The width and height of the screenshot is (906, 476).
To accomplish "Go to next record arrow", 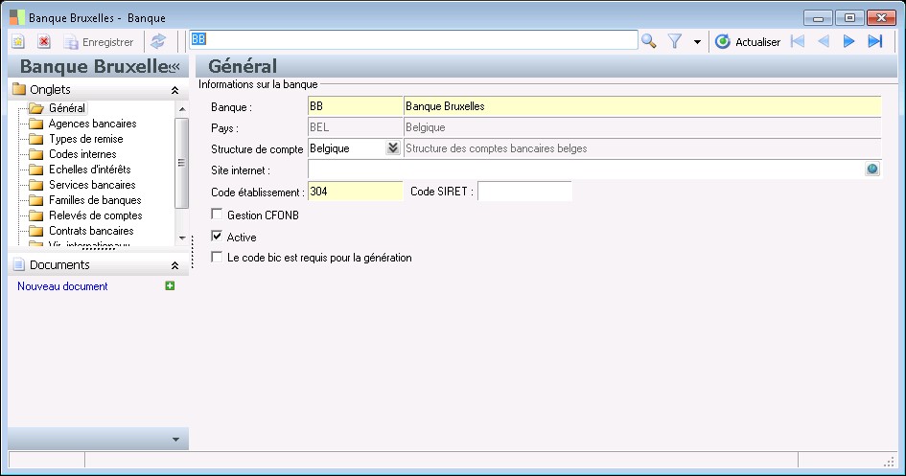I will (x=848, y=41).
